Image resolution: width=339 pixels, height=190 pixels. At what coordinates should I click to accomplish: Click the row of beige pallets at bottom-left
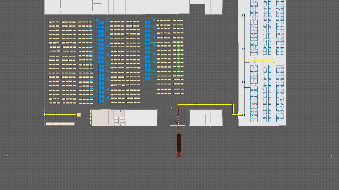click(x=60, y=124)
